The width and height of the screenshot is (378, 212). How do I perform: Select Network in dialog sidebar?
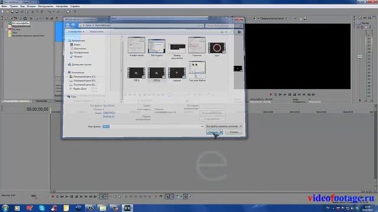tap(72, 97)
